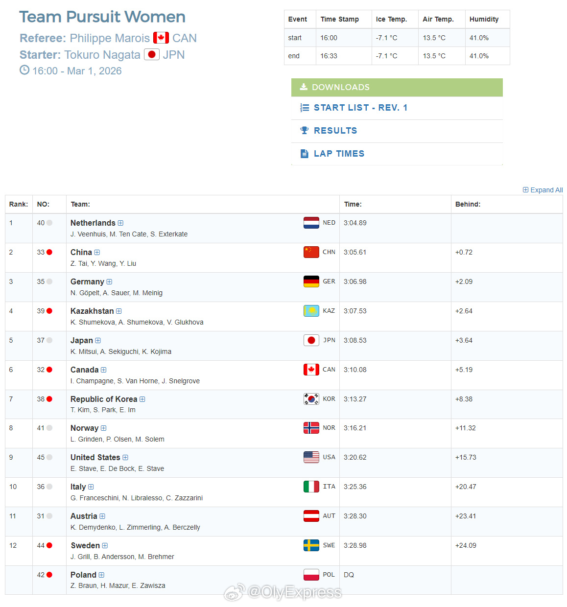Click the Time column header
Image resolution: width=567 pixels, height=607 pixels.
pyautogui.click(x=353, y=204)
